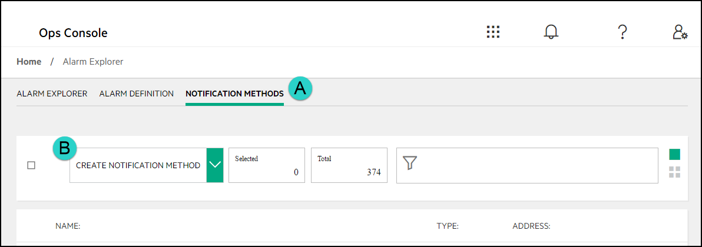Click the help question mark icon
This screenshot has width=702, height=247.
click(x=622, y=32)
